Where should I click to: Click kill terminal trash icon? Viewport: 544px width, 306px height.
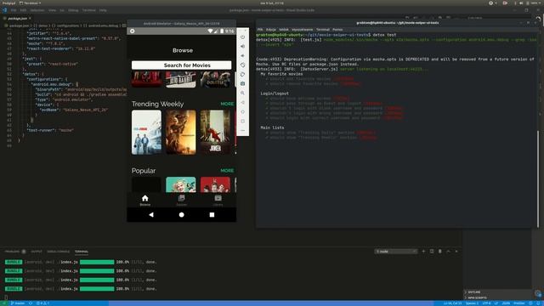(440, 252)
